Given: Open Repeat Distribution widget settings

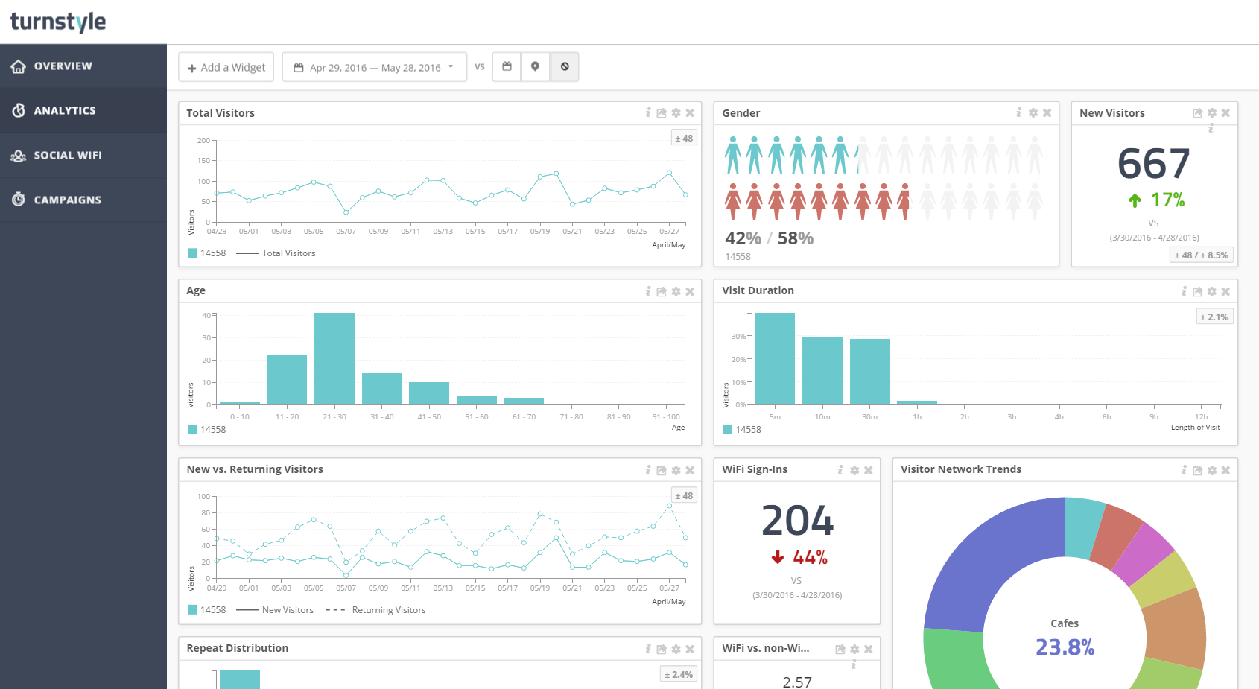Looking at the screenshot, I should [676, 650].
